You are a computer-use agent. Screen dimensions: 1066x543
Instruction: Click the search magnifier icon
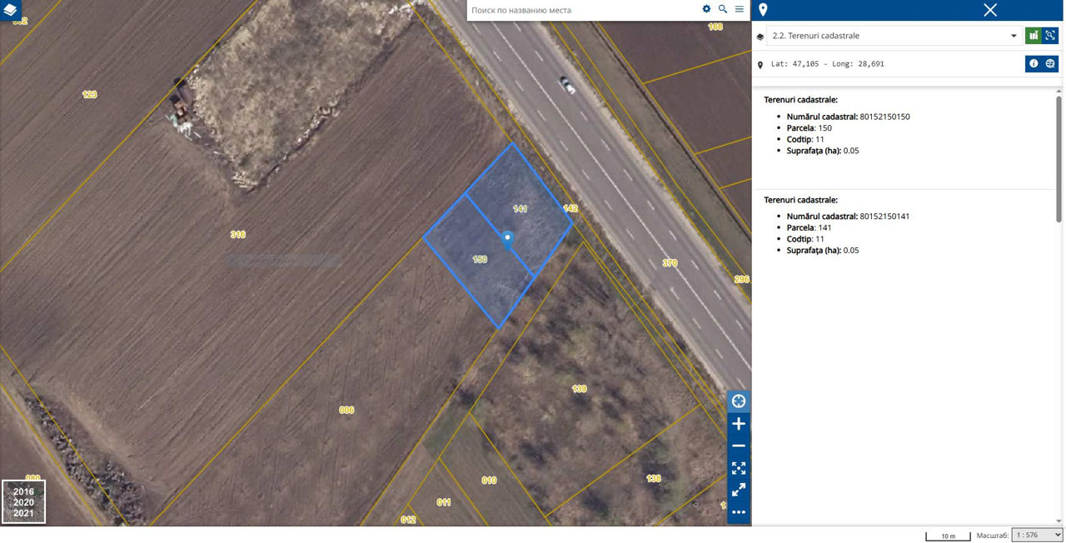pos(723,9)
